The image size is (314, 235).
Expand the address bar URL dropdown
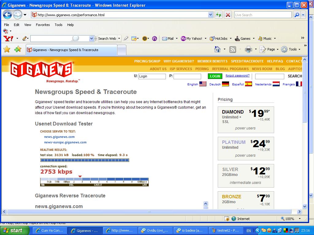[210, 15]
